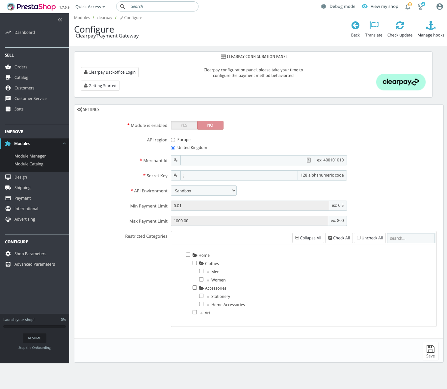Check the Clothes category checkbox
The image size is (447, 389).
pyautogui.click(x=195, y=263)
